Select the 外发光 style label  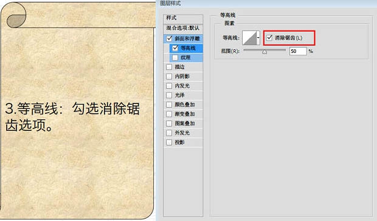point(182,133)
